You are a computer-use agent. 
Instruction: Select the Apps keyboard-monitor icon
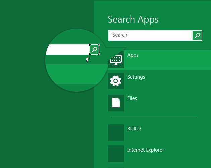pyautogui.click(x=116, y=60)
